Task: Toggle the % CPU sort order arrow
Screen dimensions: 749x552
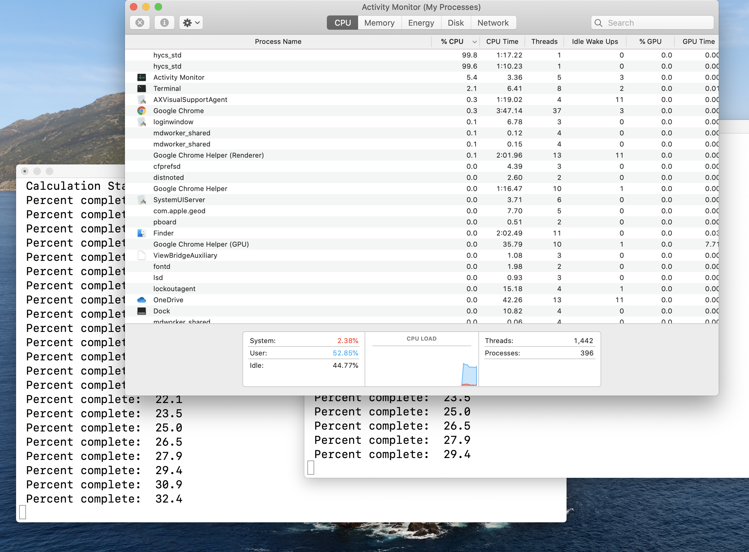Action: pyautogui.click(x=474, y=42)
